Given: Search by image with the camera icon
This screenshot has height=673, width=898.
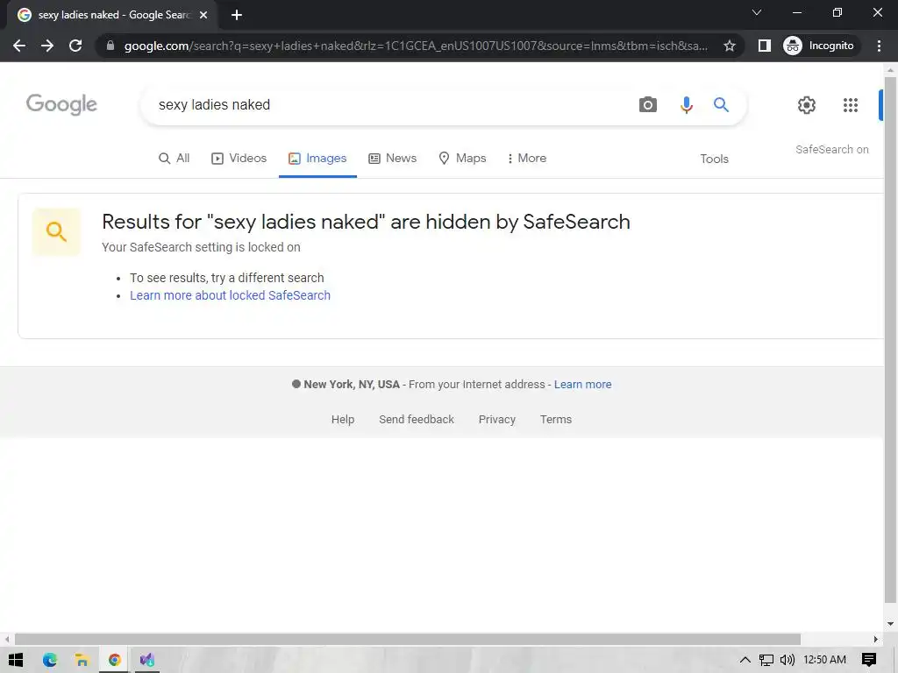Looking at the screenshot, I should [x=648, y=105].
